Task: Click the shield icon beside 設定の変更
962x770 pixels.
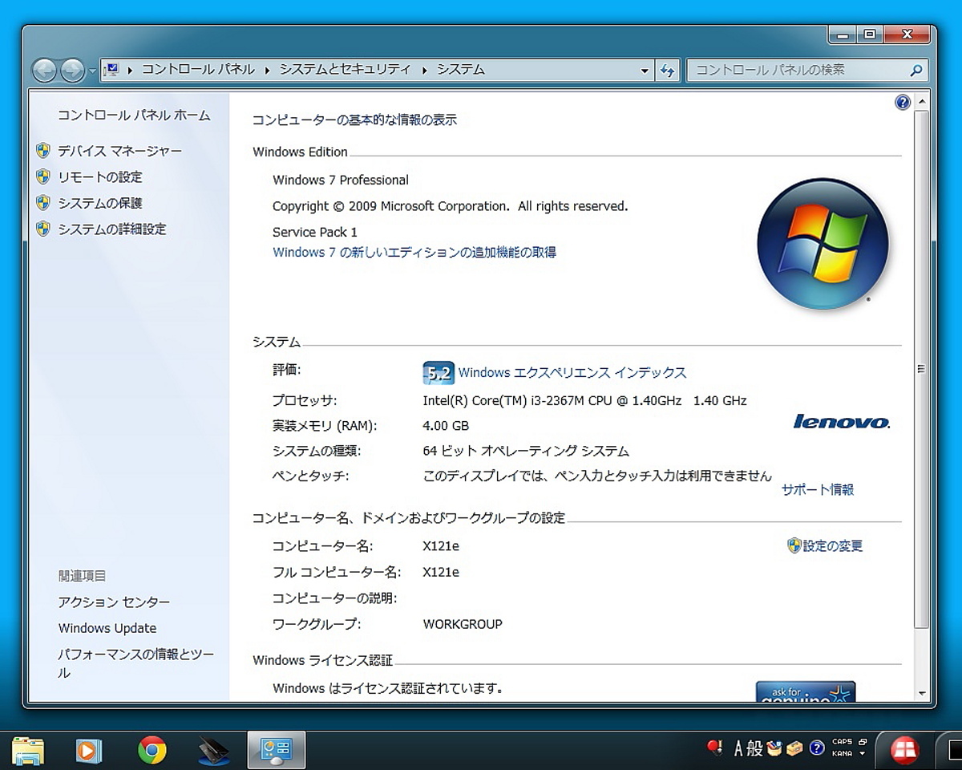Action: click(x=794, y=546)
